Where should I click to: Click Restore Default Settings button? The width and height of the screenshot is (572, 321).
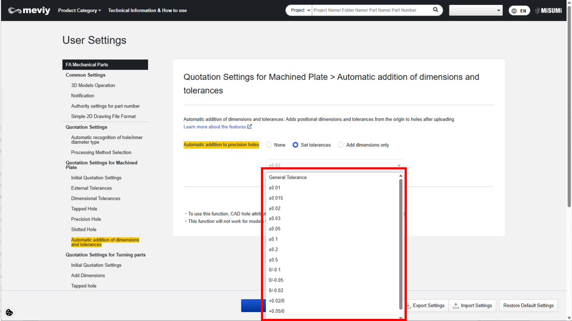coord(528,306)
